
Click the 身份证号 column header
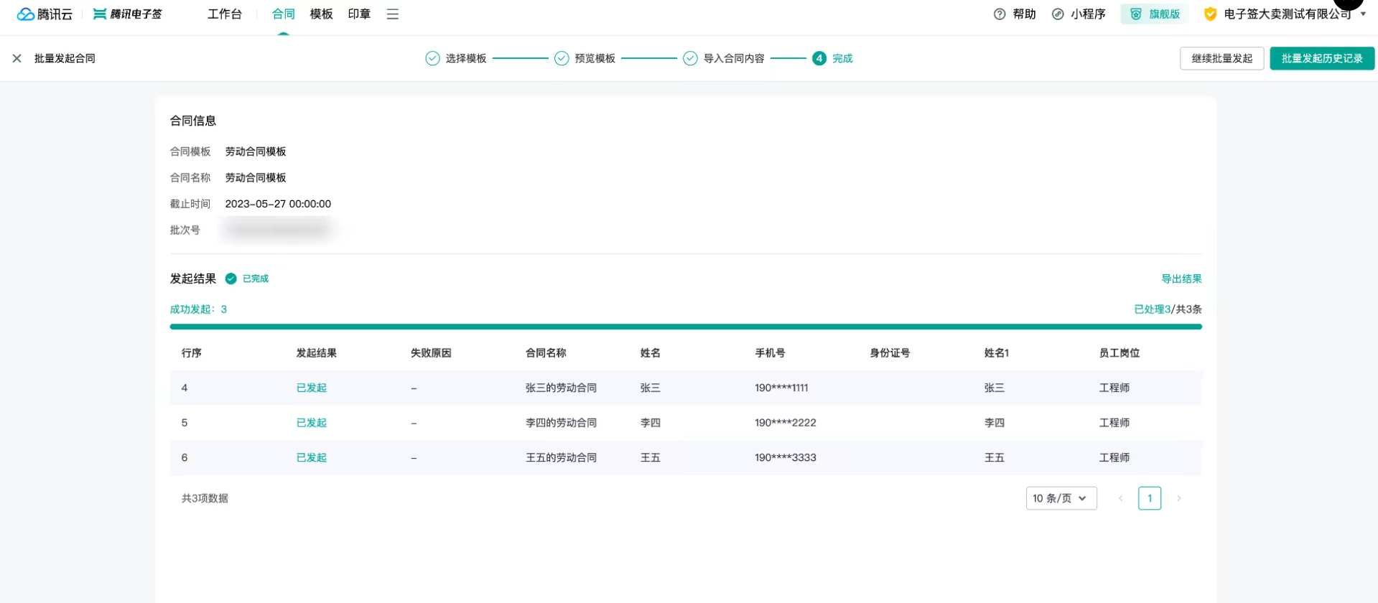tap(890, 353)
